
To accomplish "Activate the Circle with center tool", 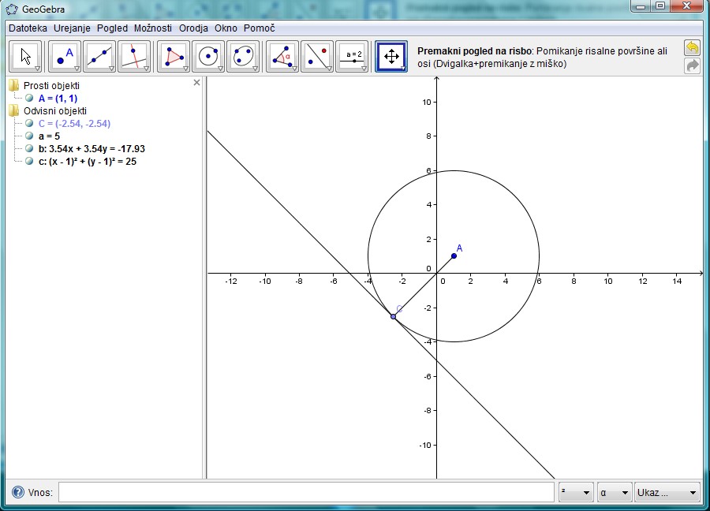I will 208,56.
